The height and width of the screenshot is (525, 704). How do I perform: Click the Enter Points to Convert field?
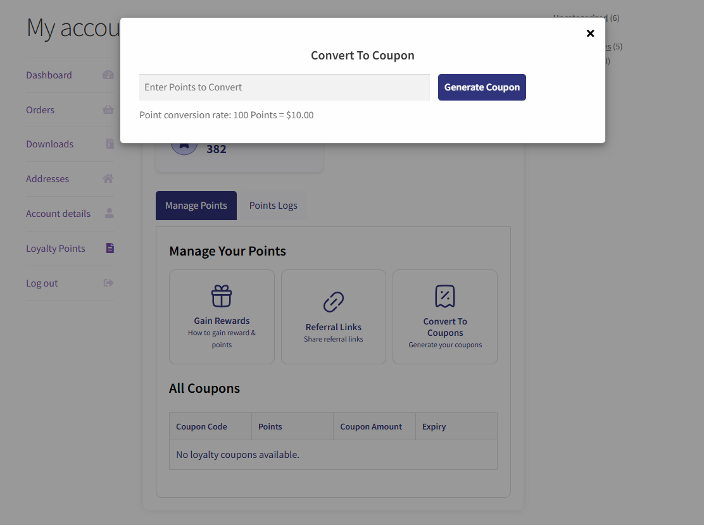coord(284,87)
